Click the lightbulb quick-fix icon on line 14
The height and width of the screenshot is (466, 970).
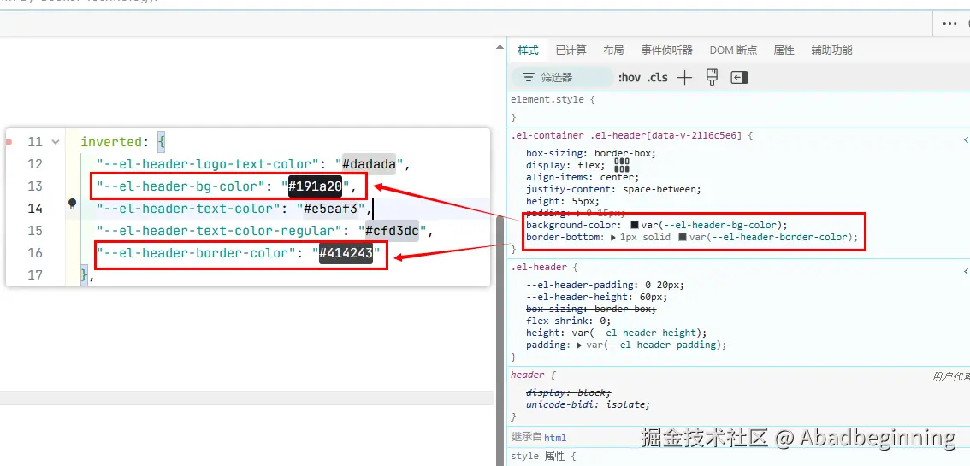[72, 204]
